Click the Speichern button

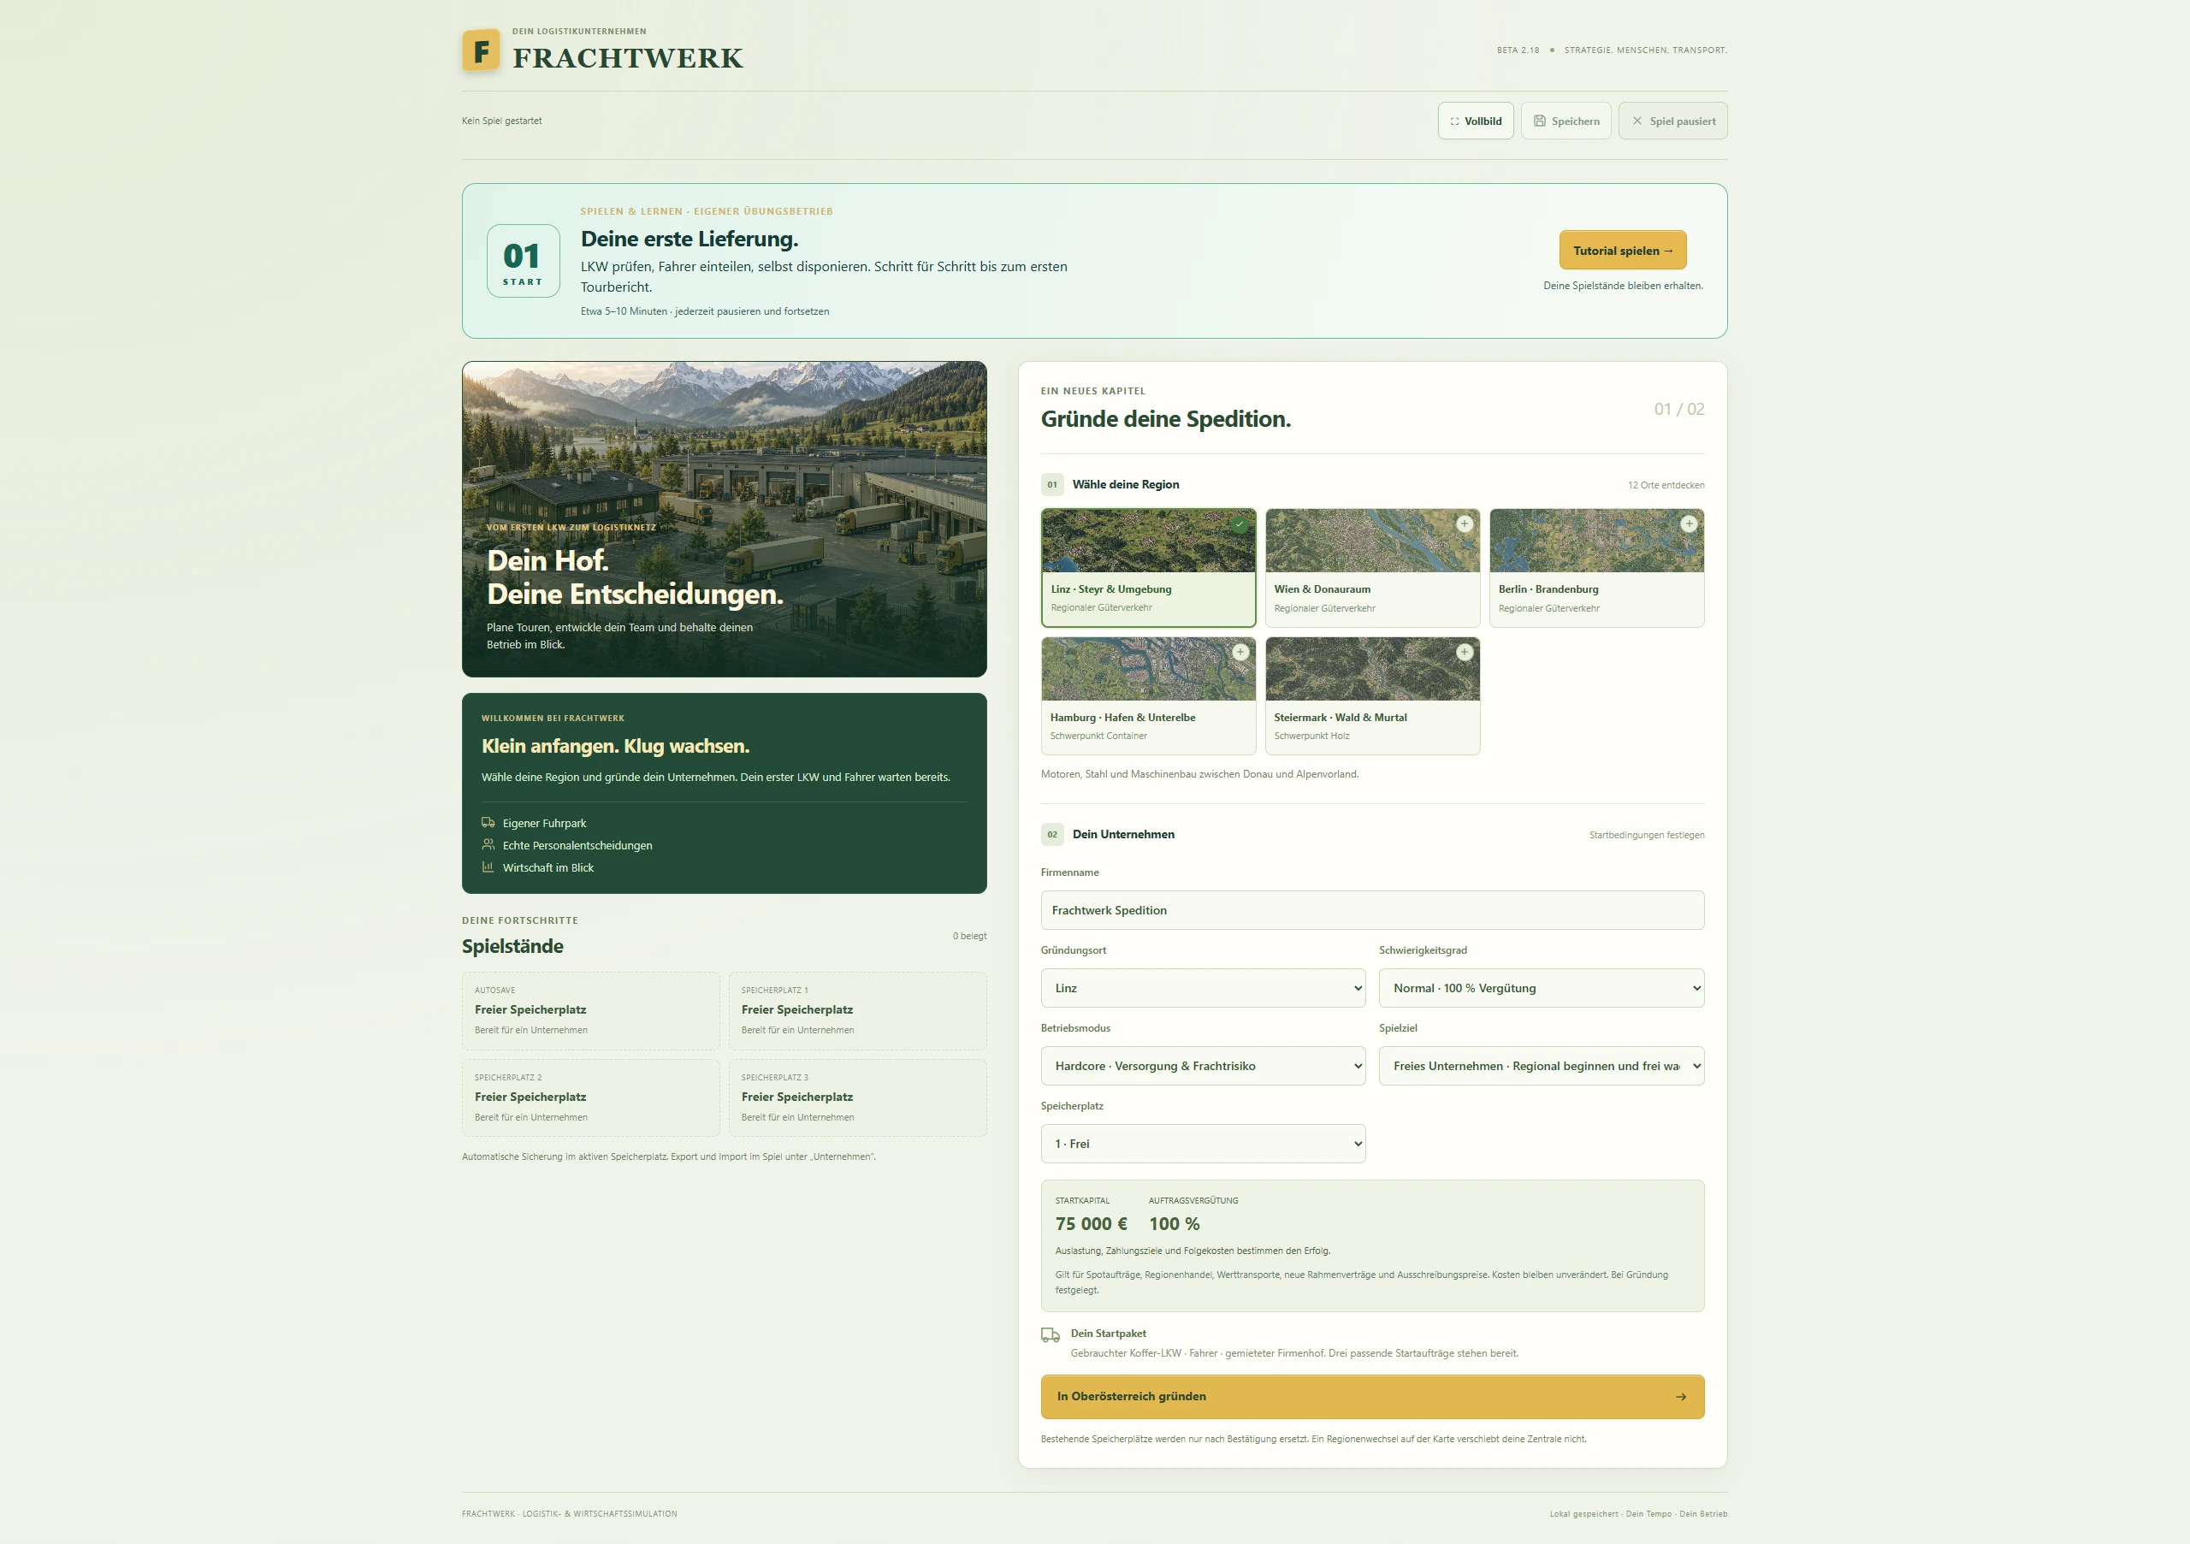pyautogui.click(x=1566, y=121)
